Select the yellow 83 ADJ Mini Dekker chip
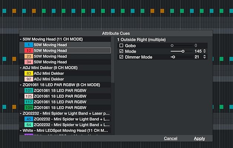The height and width of the screenshot is (148, 233). [29, 73]
